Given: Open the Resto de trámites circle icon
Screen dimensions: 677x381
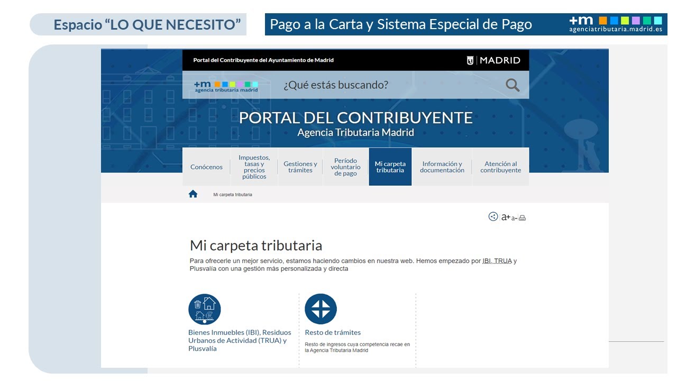Looking at the screenshot, I should 321,309.
